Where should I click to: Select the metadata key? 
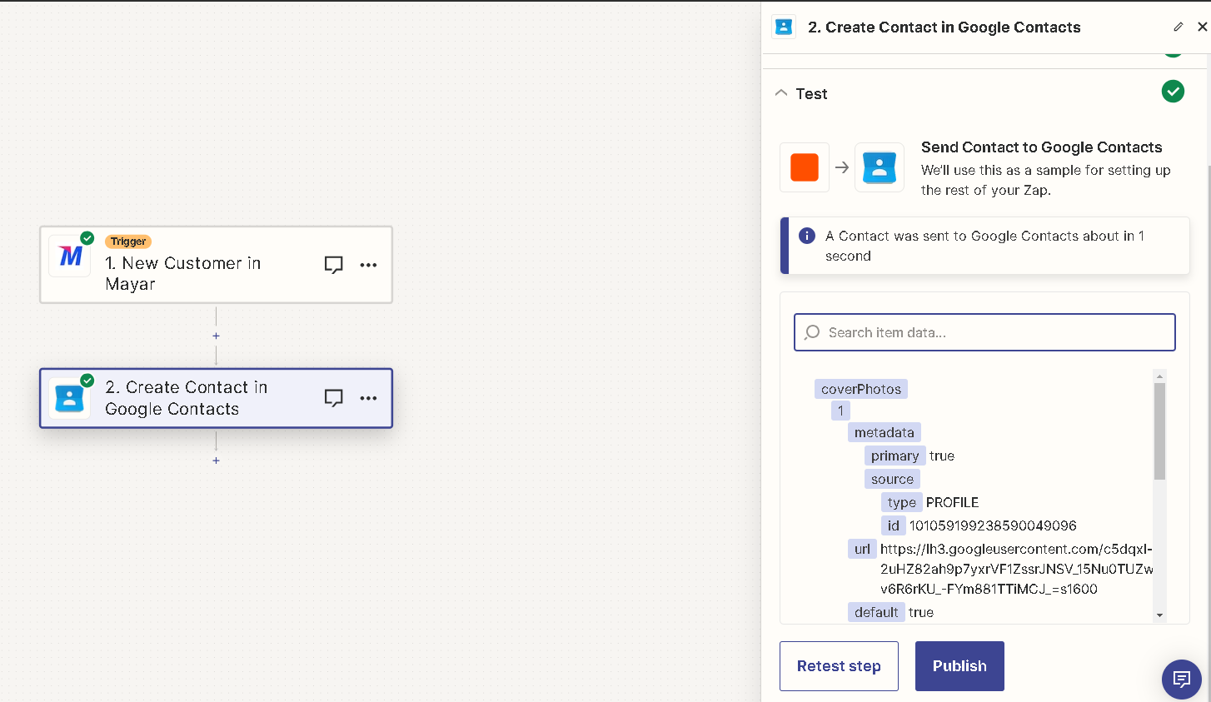coord(885,432)
